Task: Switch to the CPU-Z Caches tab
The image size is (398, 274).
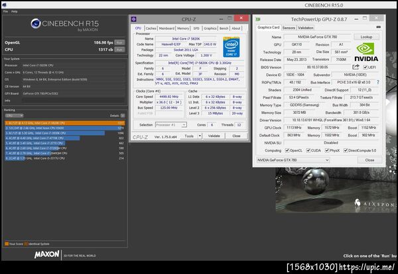Action: (151, 28)
